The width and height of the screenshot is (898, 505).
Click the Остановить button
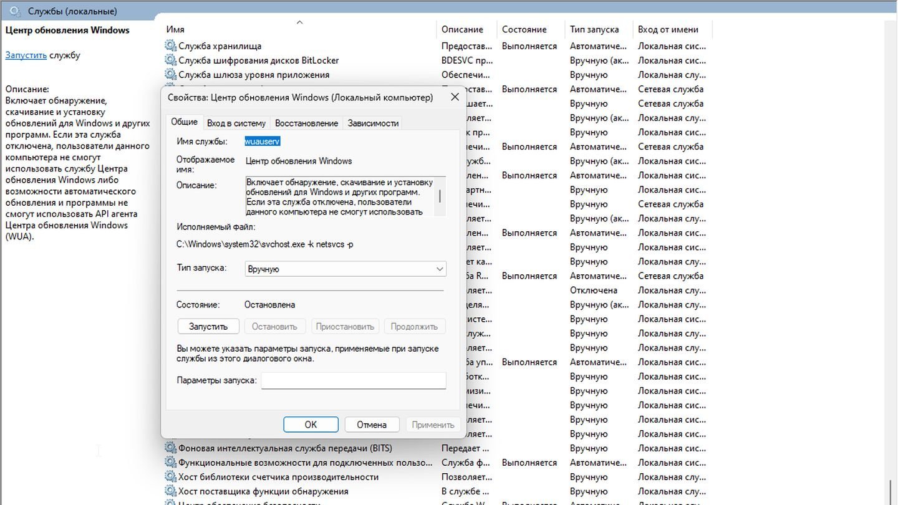tap(274, 326)
